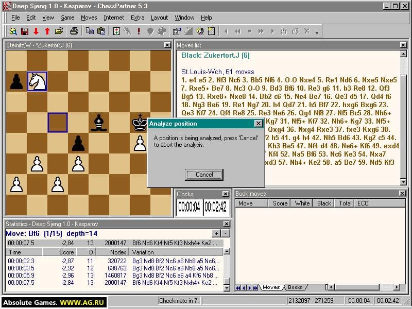Open the Internet menu
412x309 pixels.
coord(114,18)
